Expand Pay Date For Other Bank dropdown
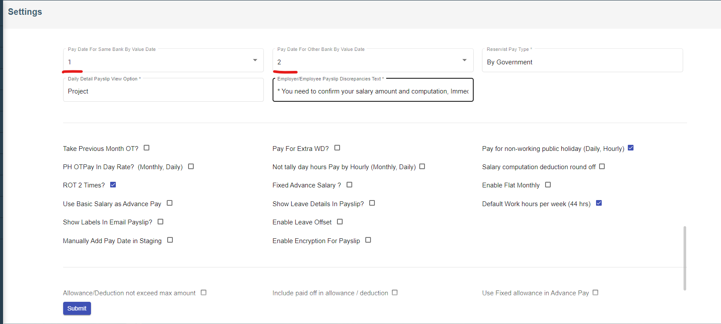 click(x=372, y=61)
